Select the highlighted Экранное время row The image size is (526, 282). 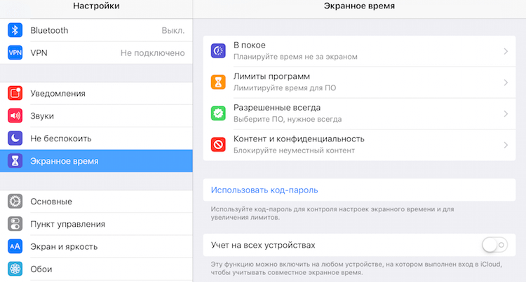[96, 161]
